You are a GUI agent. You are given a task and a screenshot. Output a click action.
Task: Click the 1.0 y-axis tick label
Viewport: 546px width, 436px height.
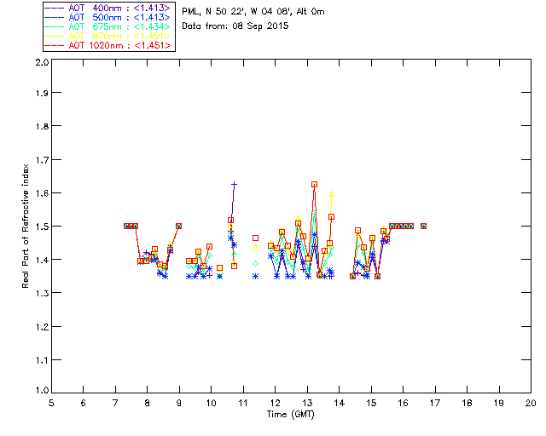[x=42, y=391]
